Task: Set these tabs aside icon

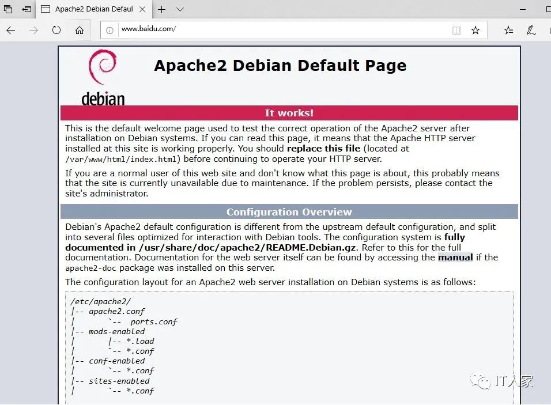Action: (27, 9)
